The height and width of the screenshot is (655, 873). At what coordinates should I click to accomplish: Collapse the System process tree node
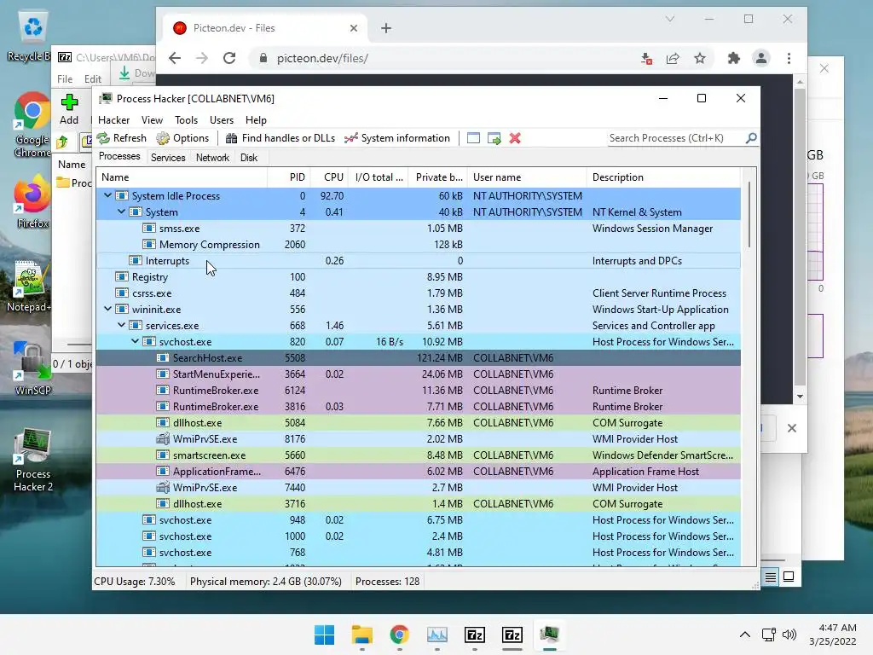pyautogui.click(x=121, y=212)
